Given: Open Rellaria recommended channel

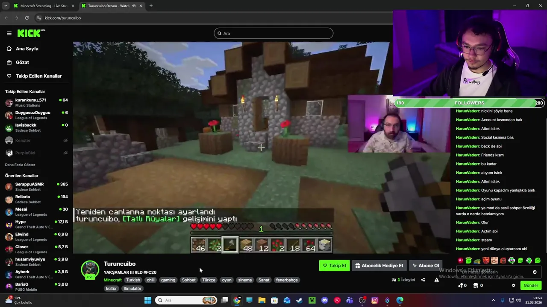Looking at the screenshot, I should pos(36,199).
